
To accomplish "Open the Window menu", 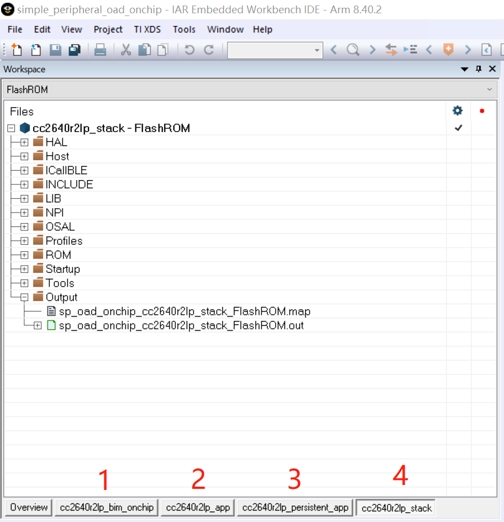I will [x=225, y=29].
